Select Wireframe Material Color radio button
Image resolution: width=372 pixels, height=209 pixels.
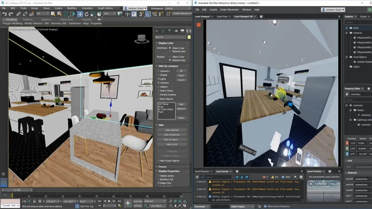click(170, 52)
